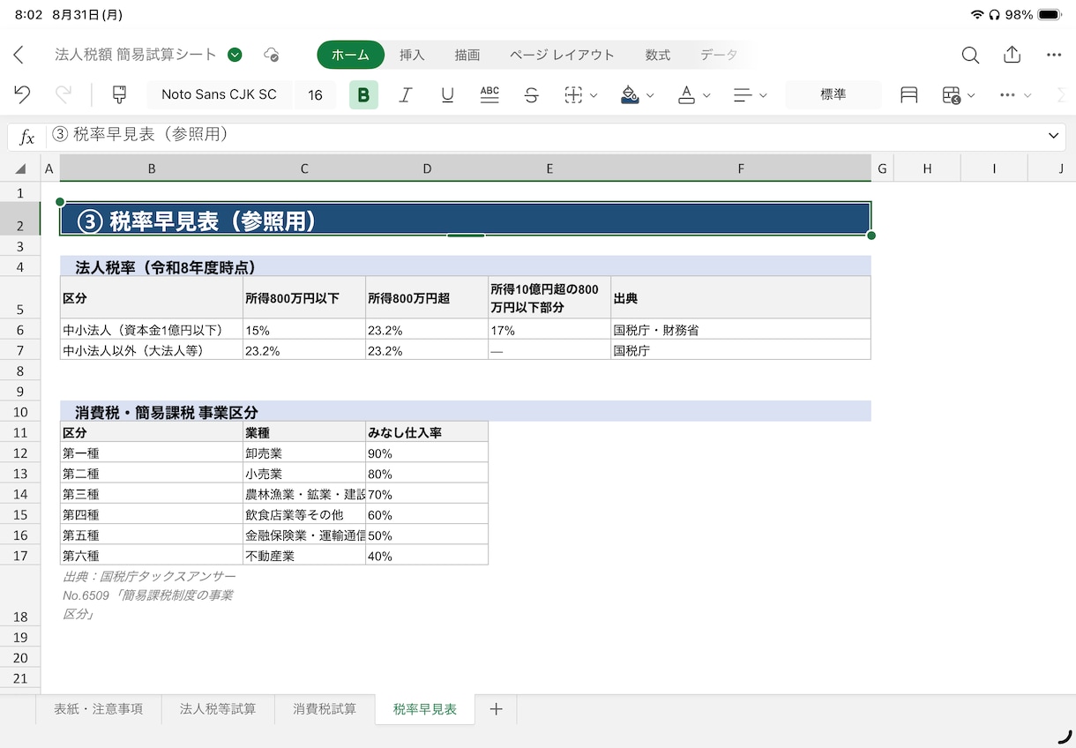
Task: Click the redo arrow
Action: point(64,95)
